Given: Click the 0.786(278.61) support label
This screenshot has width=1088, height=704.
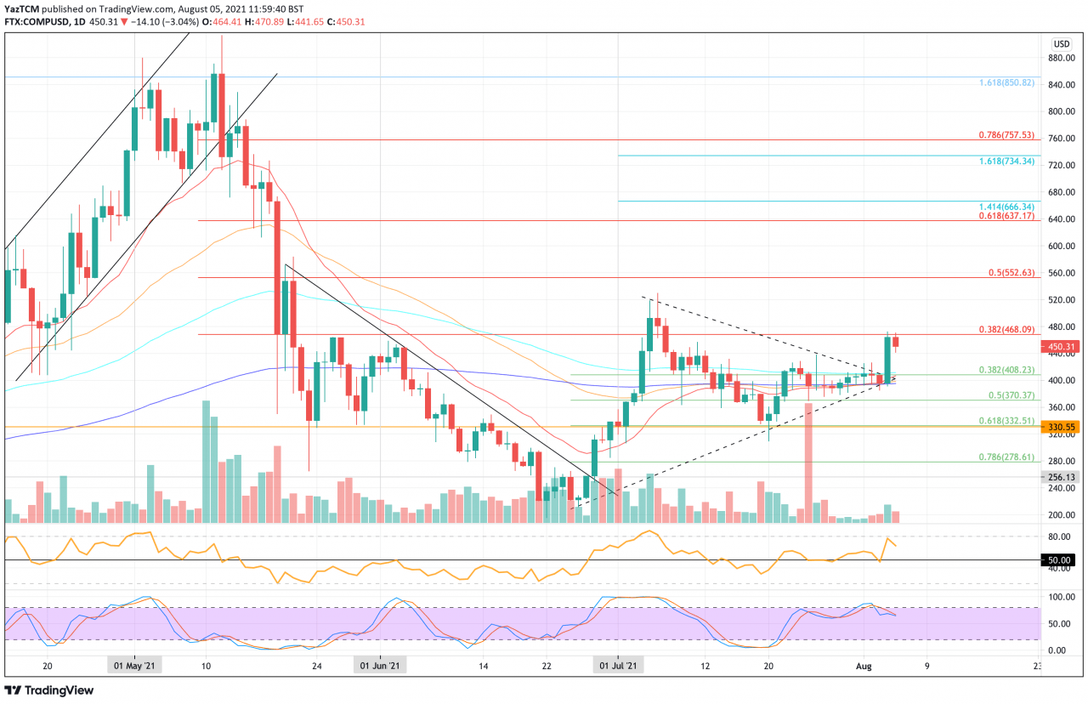Looking at the screenshot, I should tap(1006, 457).
